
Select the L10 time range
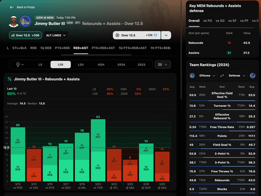(x=61, y=64)
